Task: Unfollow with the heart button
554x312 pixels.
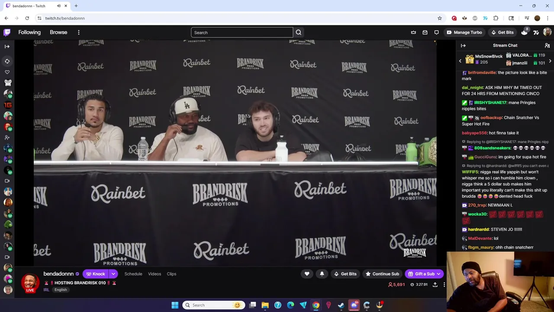Action: pos(307,274)
